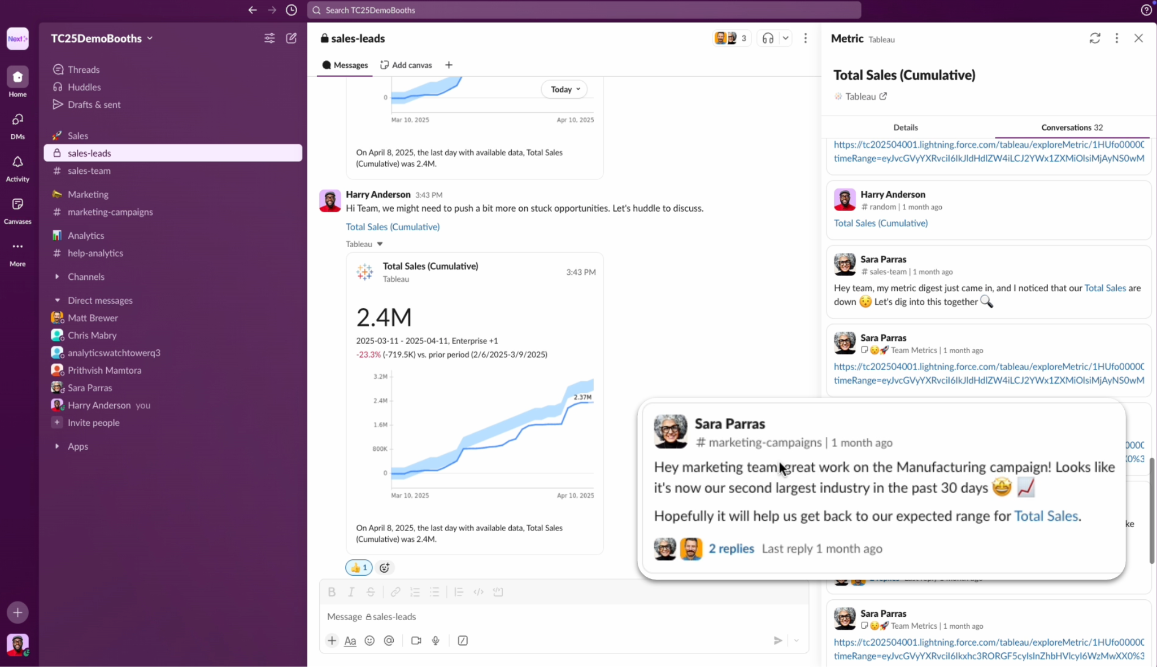Click the record video clip icon

[x=416, y=640]
